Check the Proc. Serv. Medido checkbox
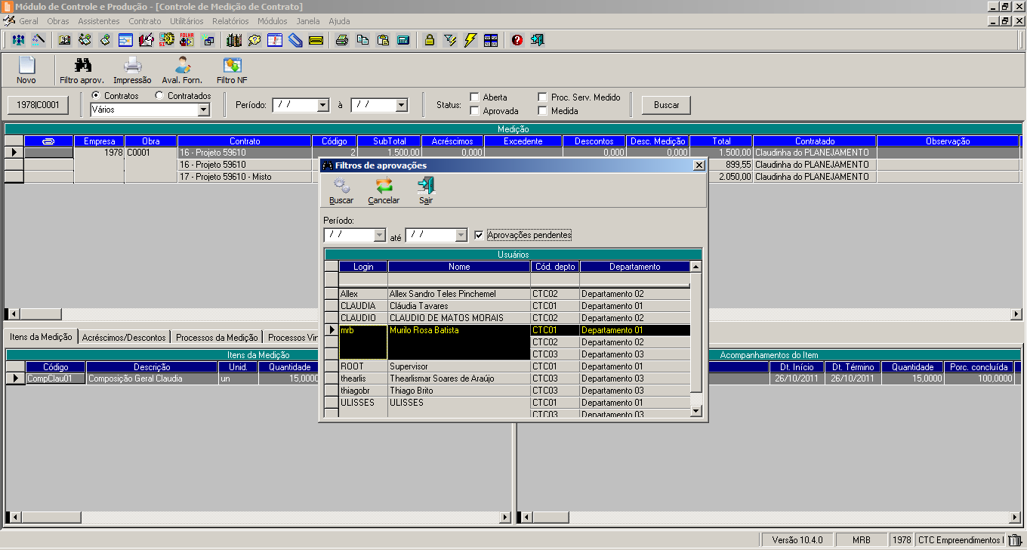 click(x=542, y=97)
